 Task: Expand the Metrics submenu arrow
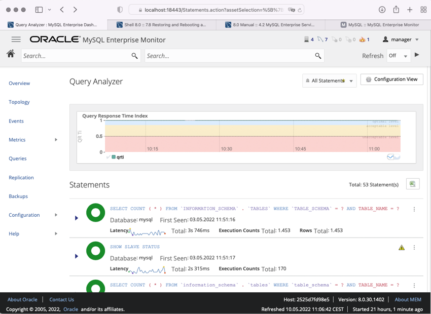[x=56, y=140]
